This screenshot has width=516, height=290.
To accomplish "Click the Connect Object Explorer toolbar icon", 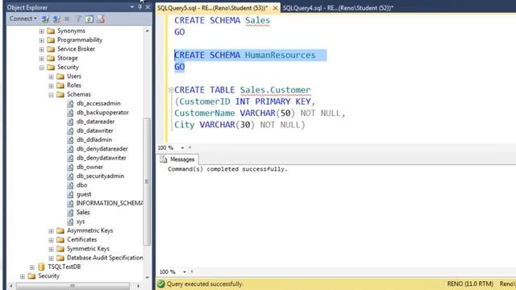I will (45, 19).
